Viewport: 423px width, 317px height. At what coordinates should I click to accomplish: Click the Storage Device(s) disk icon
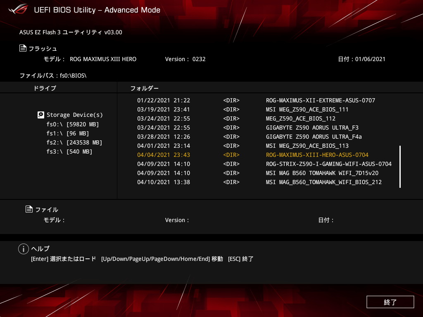pyautogui.click(x=41, y=115)
